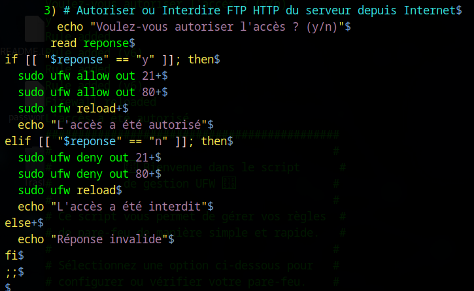The height and width of the screenshot is (291, 474).
Task: Click the 'else' keyword line
Action: pyautogui.click(x=24, y=223)
